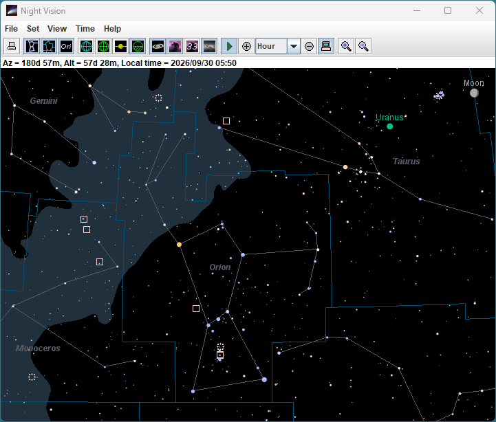Viewport: 496px width, 422px height.
Task: Start time animation with the play button
Action: click(x=229, y=47)
